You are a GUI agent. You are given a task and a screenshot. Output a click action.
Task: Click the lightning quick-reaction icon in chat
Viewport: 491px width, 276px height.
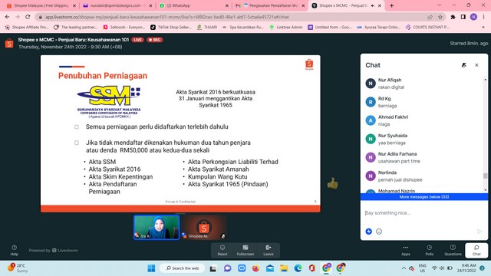(x=369, y=232)
